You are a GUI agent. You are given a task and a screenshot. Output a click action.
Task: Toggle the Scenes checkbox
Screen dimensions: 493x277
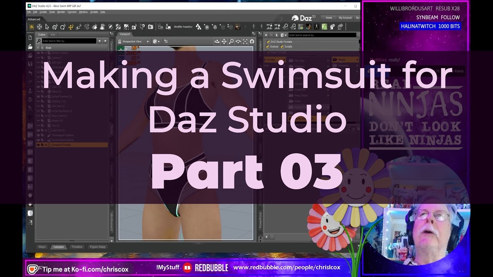[268, 47]
